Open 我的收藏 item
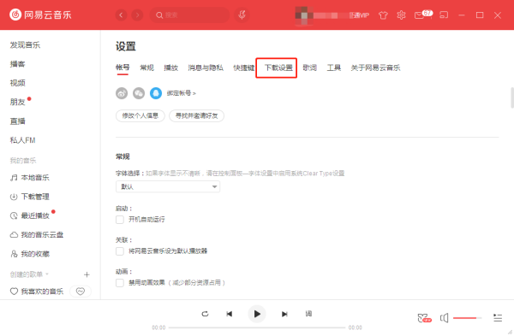The image size is (514, 336). coord(30,254)
